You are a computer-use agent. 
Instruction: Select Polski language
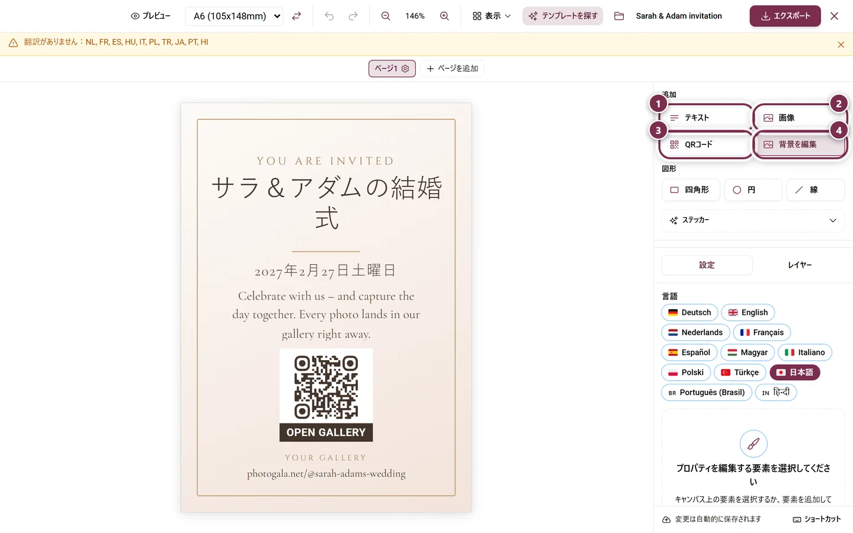coord(686,373)
